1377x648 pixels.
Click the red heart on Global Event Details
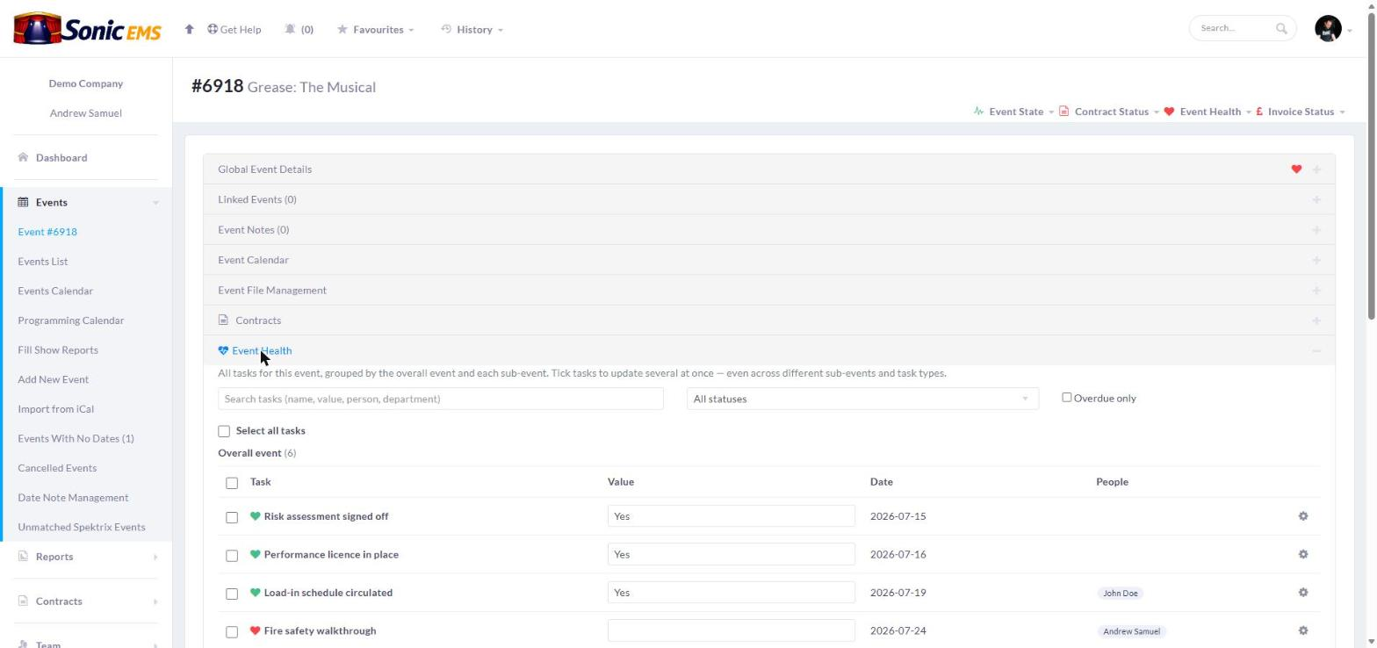tap(1296, 169)
